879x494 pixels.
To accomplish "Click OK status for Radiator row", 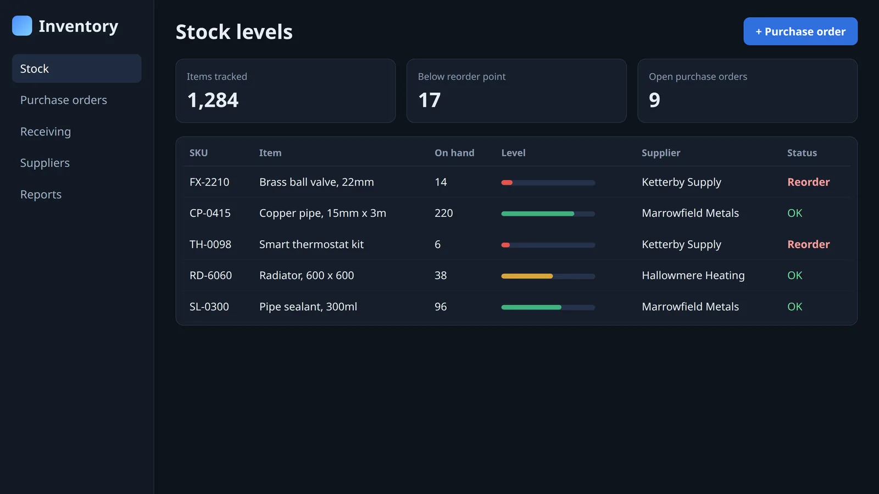I will pyautogui.click(x=794, y=276).
